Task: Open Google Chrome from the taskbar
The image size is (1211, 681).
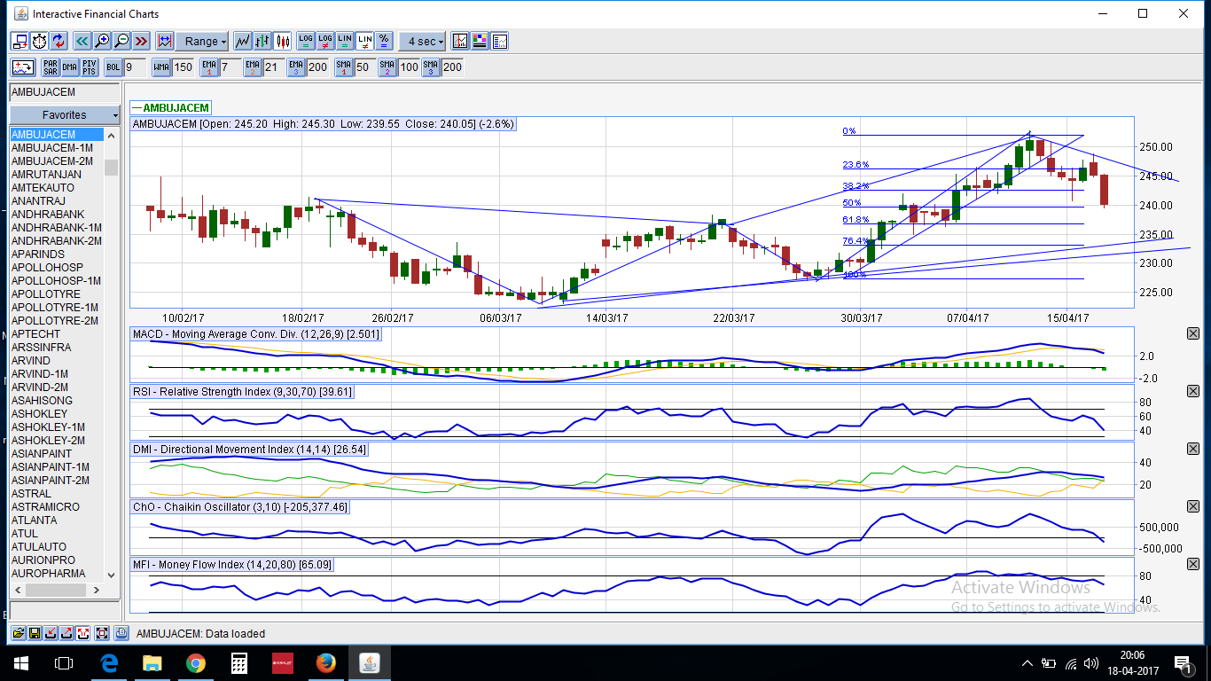Action: (x=196, y=662)
